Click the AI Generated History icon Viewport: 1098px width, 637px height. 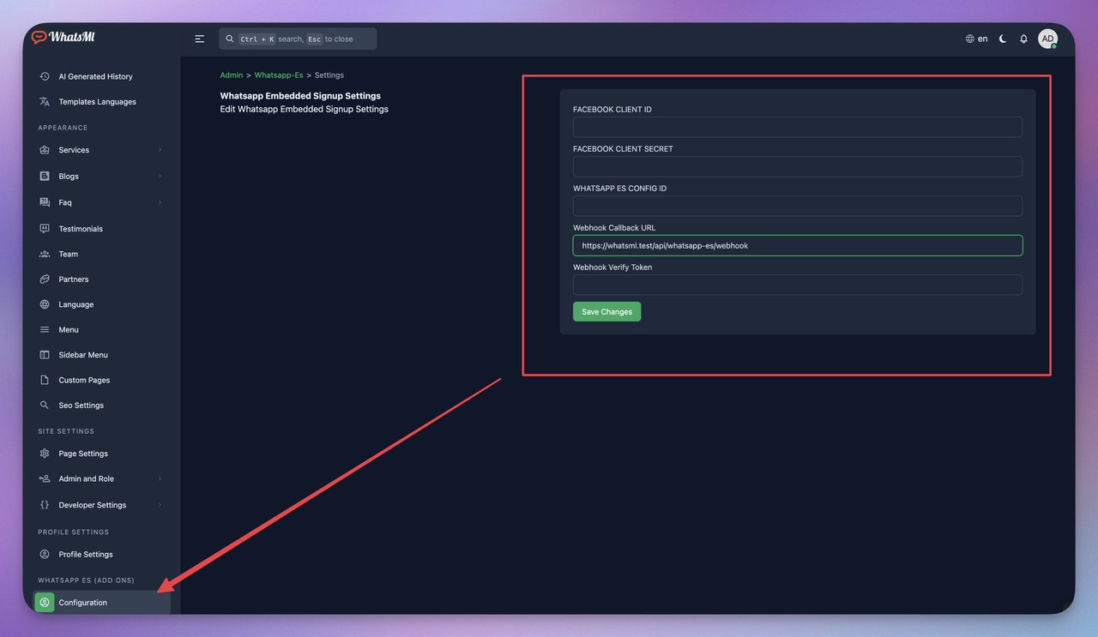click(45, 76)
